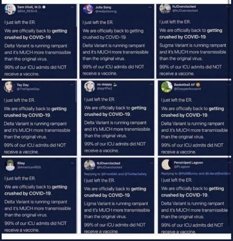Click verified badge next to Sam Ghali
This screenshot has width=233, height=241.
coord(44,7)
